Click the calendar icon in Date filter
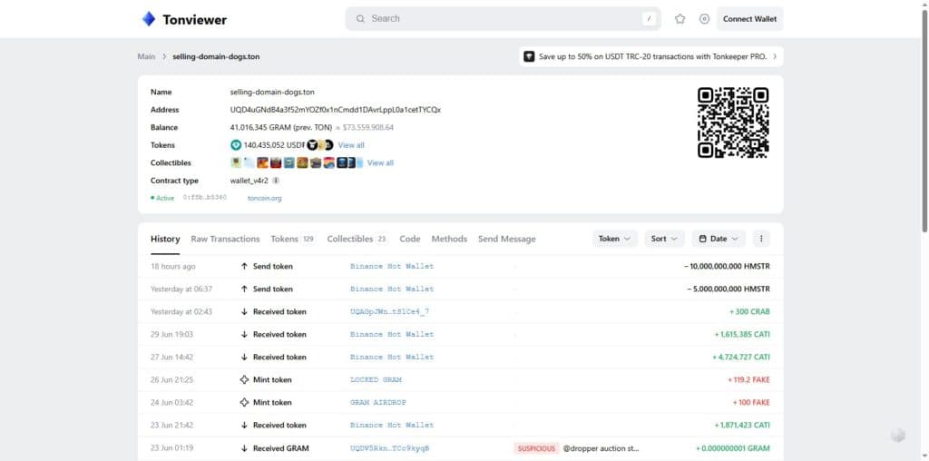The image size is (929, 461). (x=703, y=239)
